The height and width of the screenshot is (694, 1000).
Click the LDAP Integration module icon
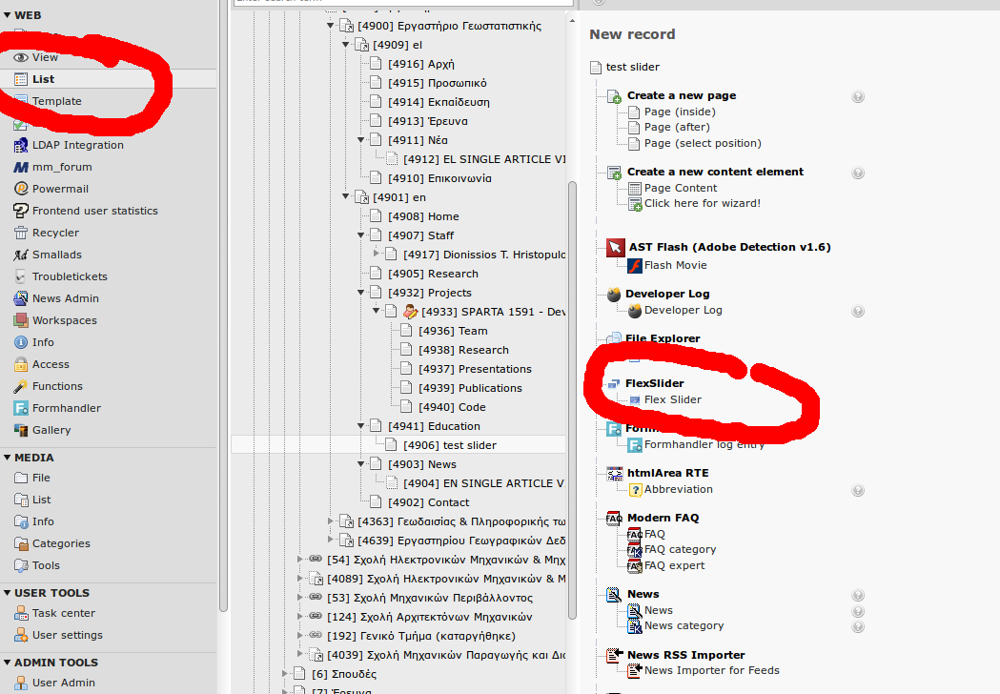coord(22,145)
